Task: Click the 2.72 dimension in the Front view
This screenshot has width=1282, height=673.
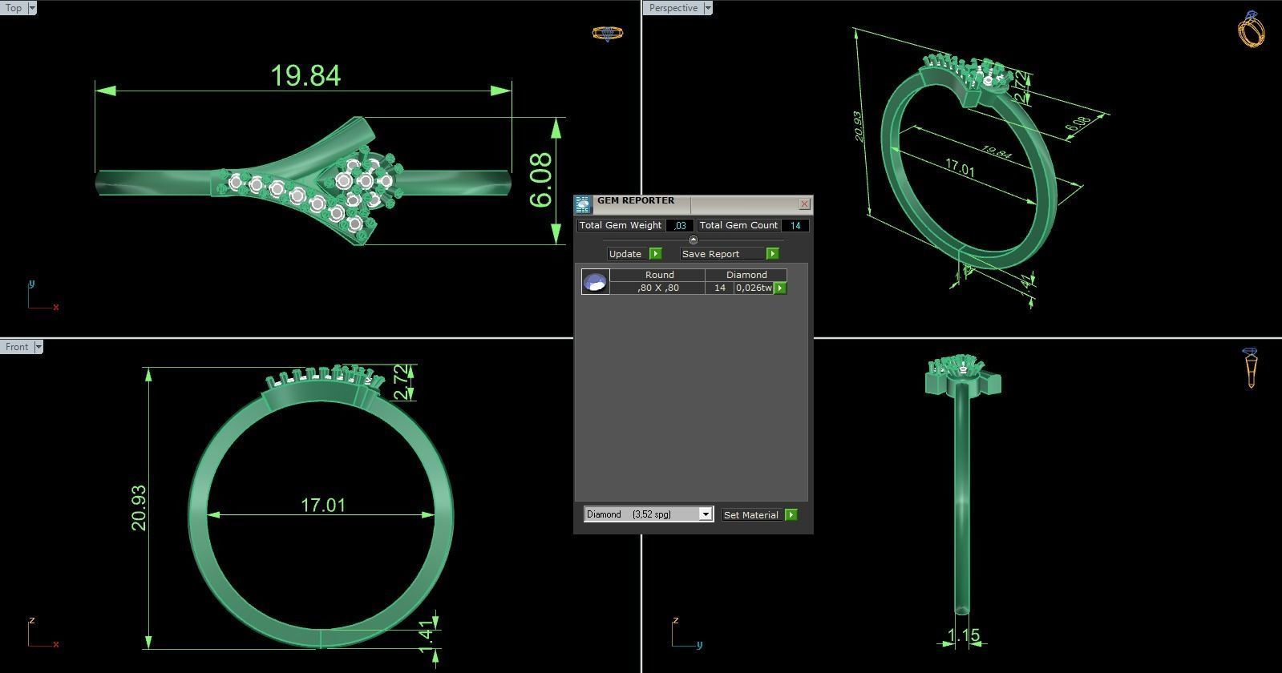Action: 402,383
